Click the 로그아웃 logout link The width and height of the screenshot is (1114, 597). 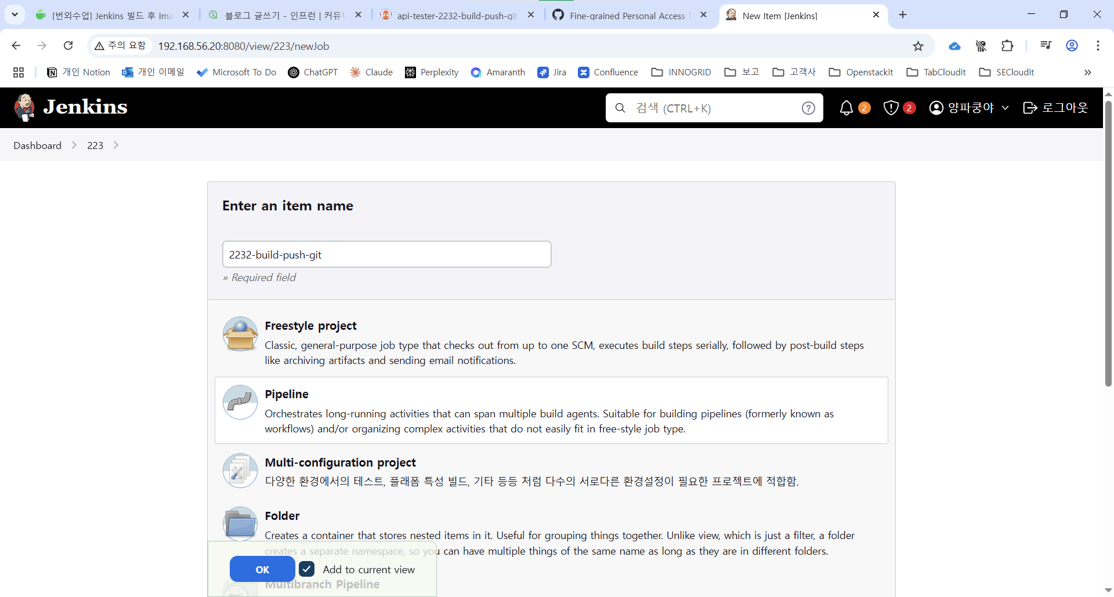tap(1055, 108)
